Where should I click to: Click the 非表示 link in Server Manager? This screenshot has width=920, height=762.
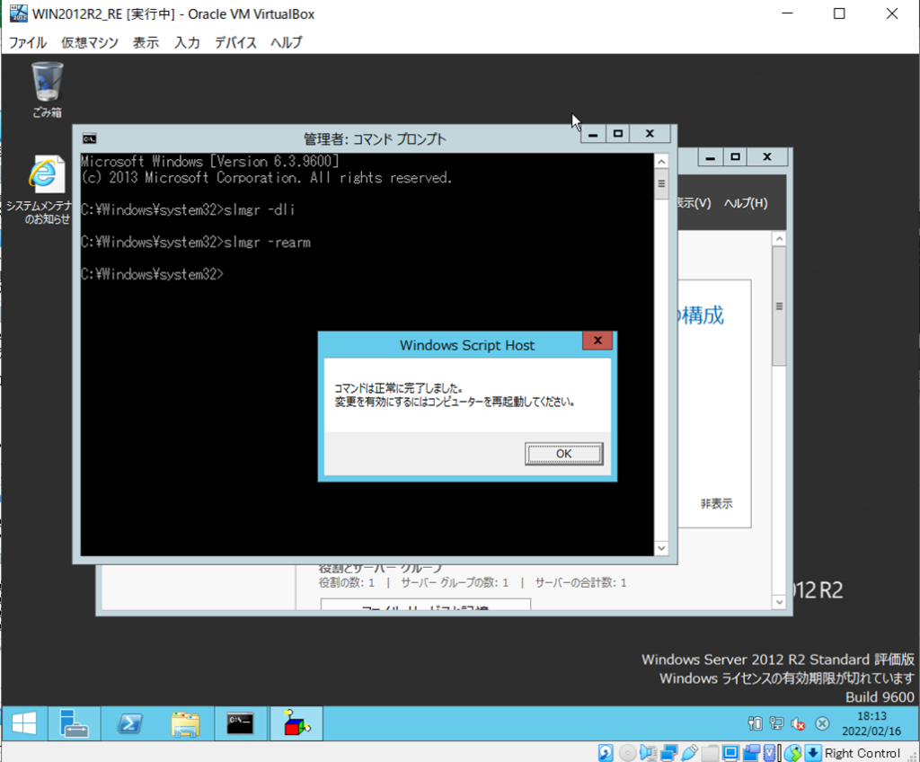(x=716, y=504)
